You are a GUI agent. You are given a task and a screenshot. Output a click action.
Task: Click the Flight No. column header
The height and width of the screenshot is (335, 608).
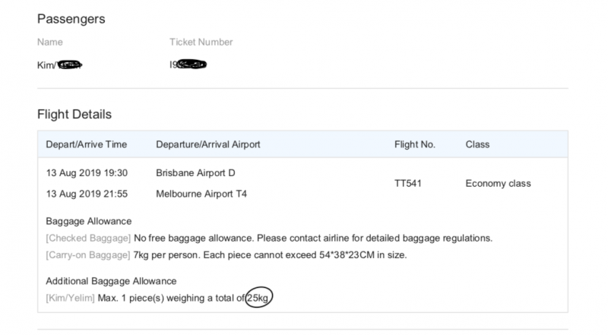415,144
